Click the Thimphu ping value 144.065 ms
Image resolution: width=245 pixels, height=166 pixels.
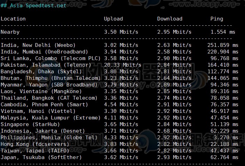223,78
